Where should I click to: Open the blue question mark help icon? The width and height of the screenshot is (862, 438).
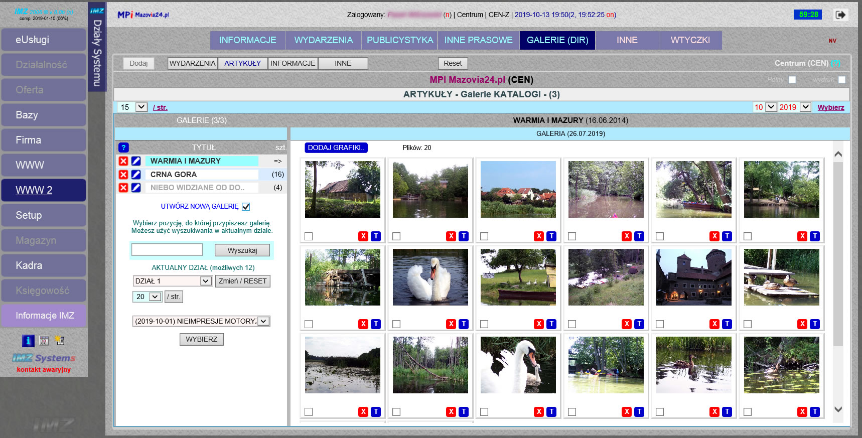pyautogui.click(x=123, y=148)
